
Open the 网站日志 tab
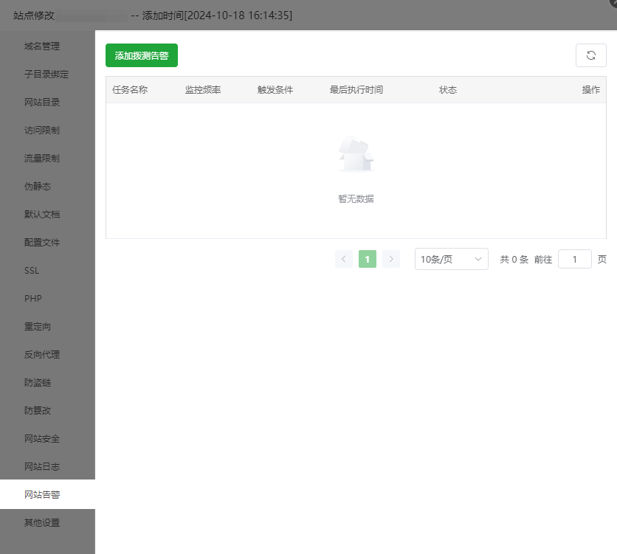42,467
